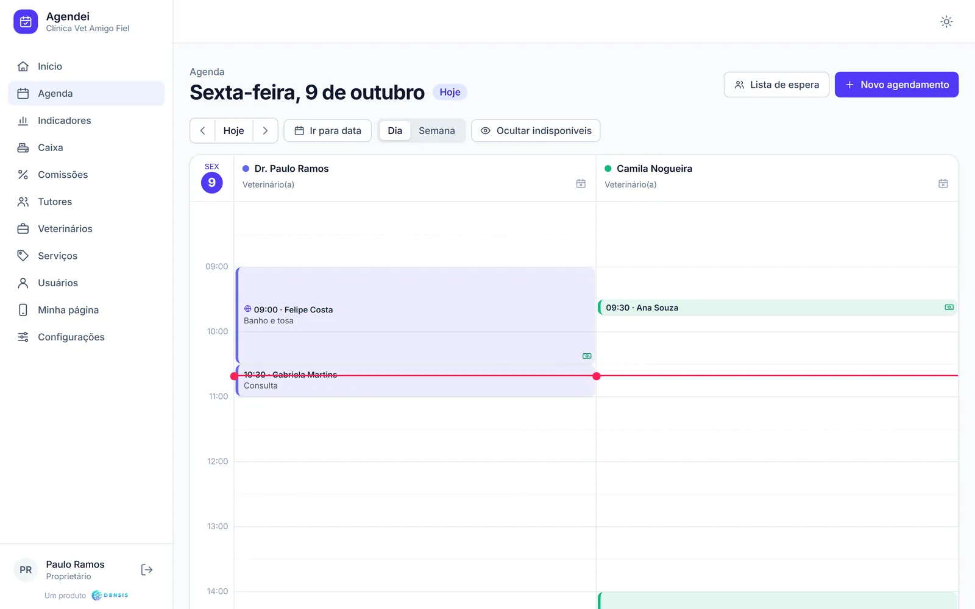Click the Hoje badge beside the date

point(450,92)
